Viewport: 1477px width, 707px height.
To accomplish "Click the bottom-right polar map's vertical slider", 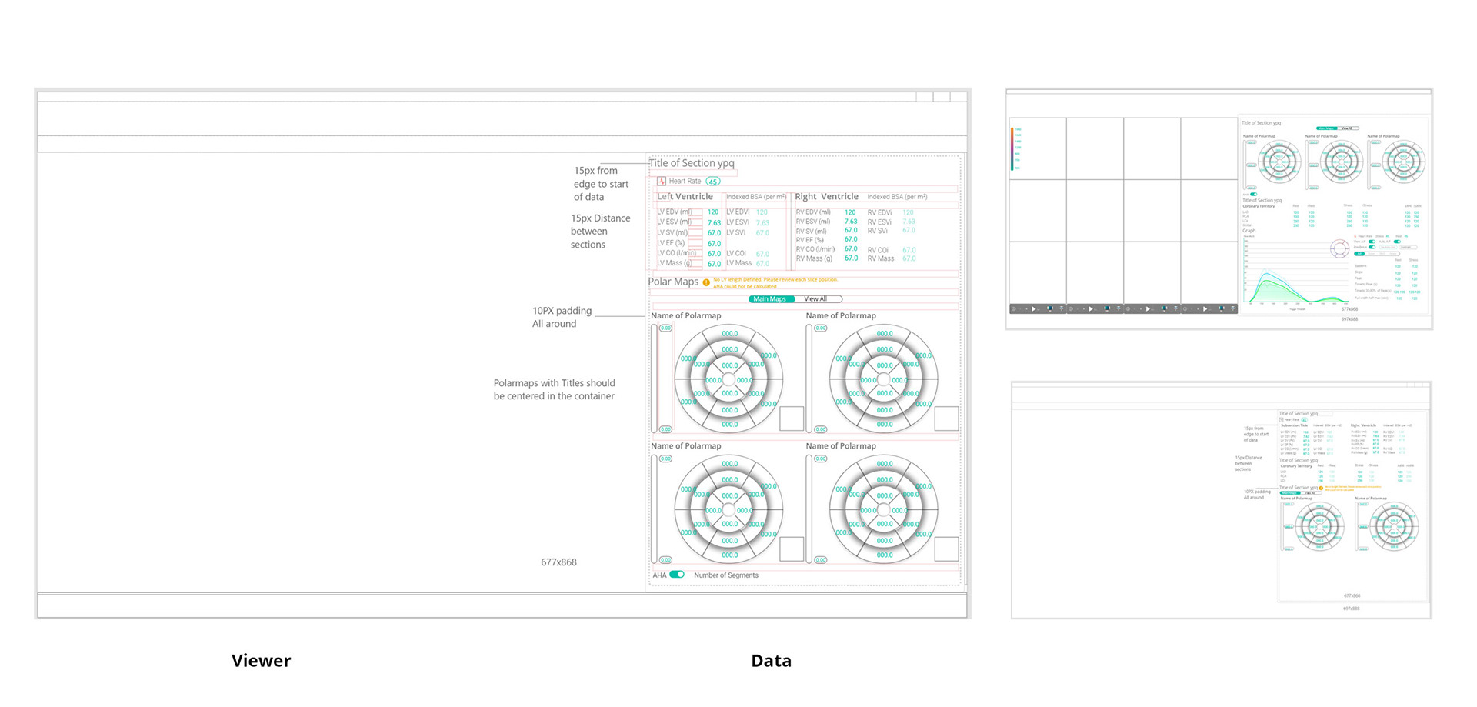I will pos(809,509).
